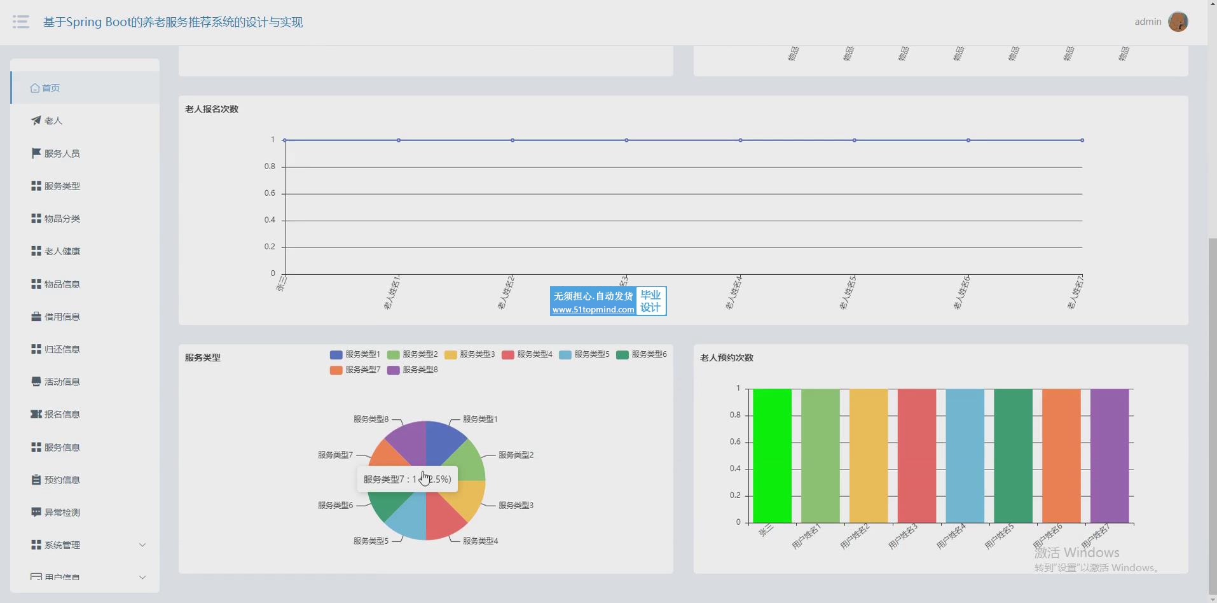Select 借用信息 in sidebar
Image resolution: width=1217 pixels, height=603 pixels.
[x=85, y=316]
